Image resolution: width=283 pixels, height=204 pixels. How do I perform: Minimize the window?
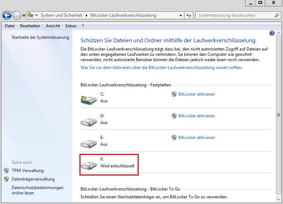pyautogui.click(x=250, y=3)
